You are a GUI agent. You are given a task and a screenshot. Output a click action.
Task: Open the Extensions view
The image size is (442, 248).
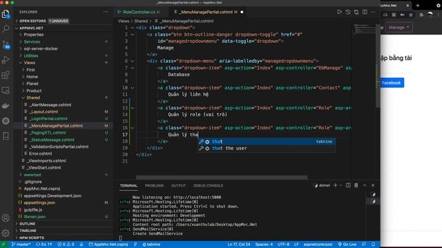coord(6,75)
